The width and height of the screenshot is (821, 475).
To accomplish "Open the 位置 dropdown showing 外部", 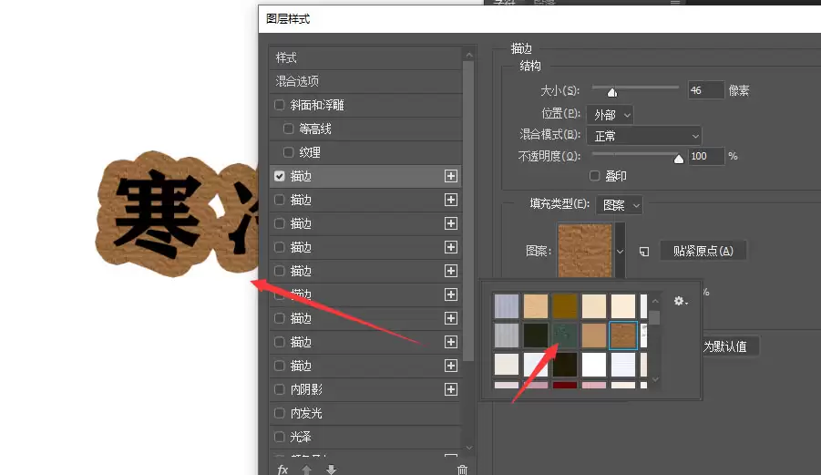I will pyautogui.click(x=610, y=115).
